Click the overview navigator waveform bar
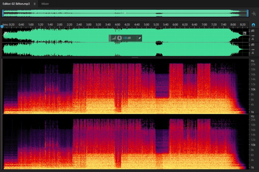259x172 pixels. coord(125,13)
